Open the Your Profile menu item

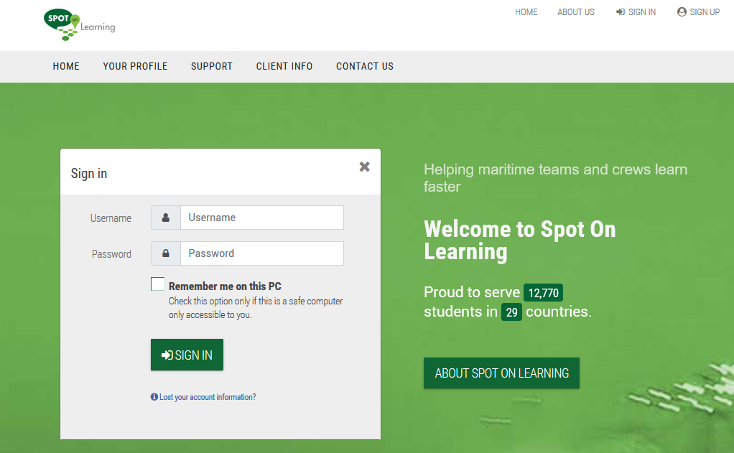coord(135,66)
